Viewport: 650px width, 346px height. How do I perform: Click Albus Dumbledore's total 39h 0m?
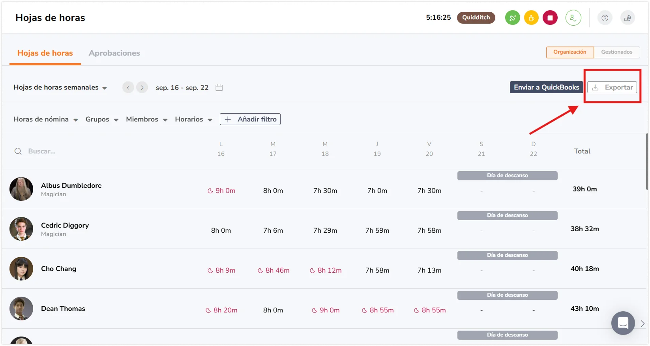pyautogui.click(x=584, y=189)
